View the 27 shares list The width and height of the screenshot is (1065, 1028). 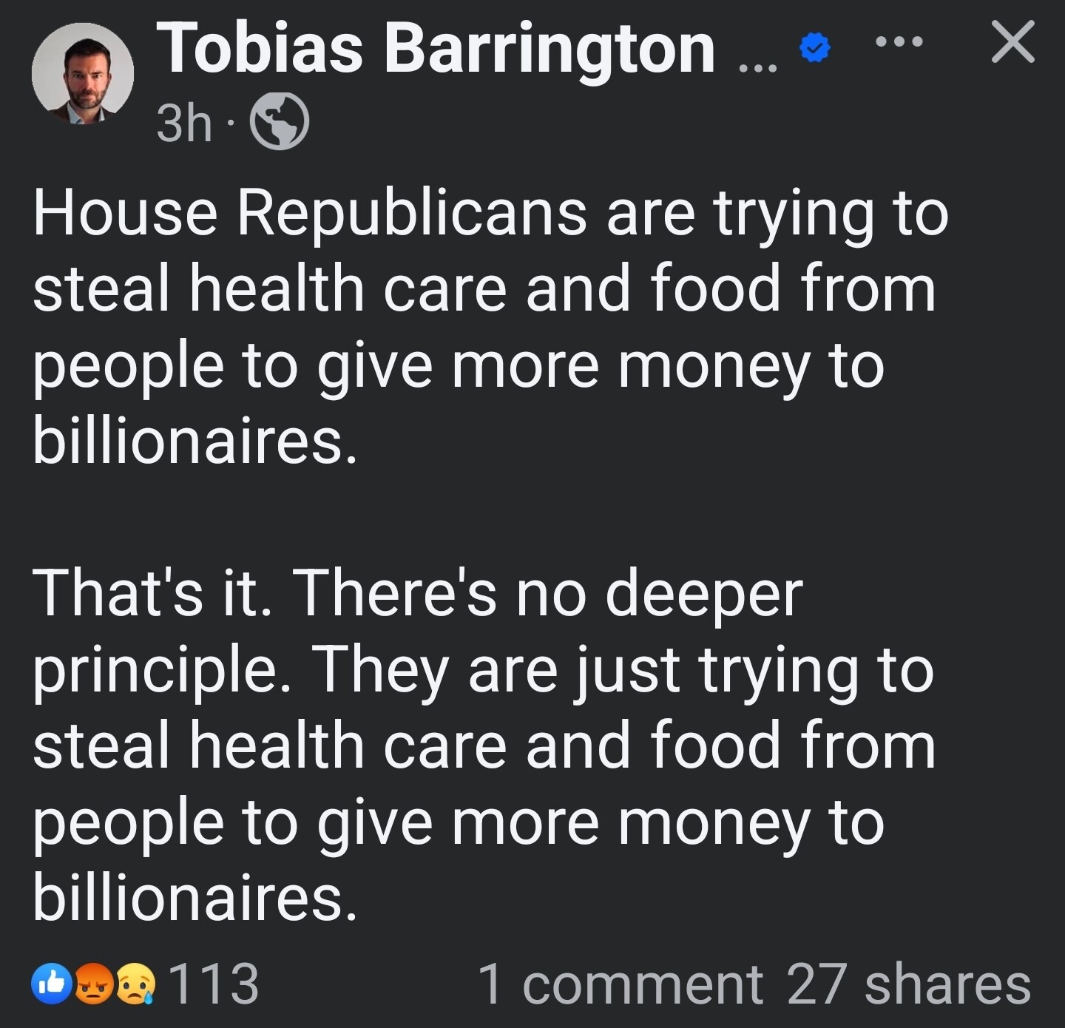[908, 984]
